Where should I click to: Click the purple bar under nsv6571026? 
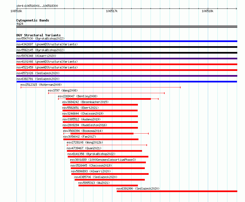[x=127, y=76]
